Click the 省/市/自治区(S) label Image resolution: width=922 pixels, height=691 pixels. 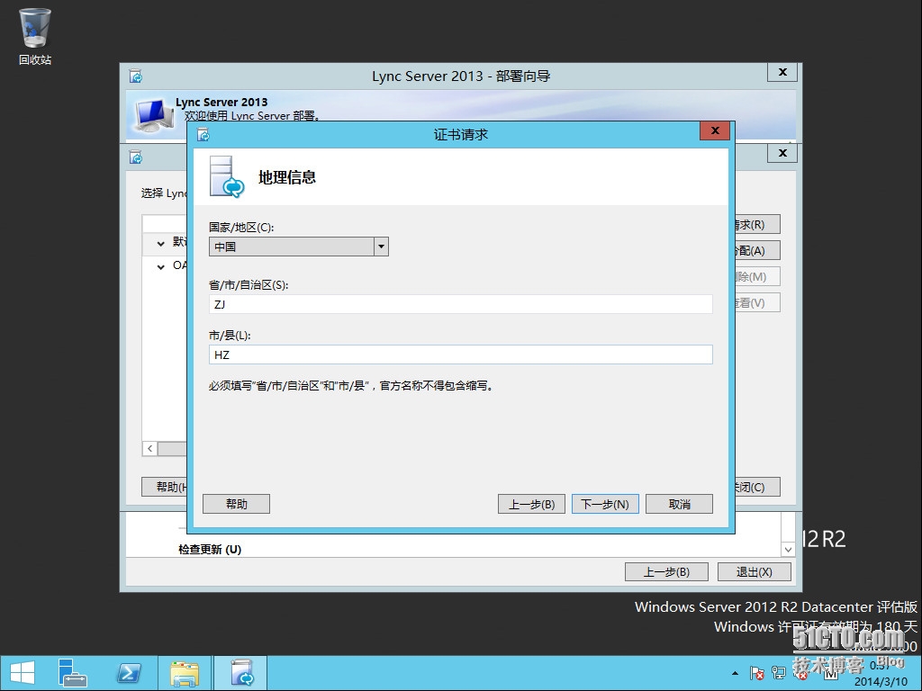coord(249,285)
